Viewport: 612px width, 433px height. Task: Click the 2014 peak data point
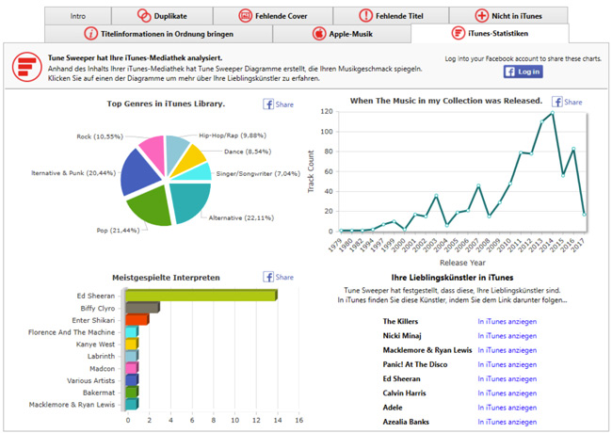pos(553,113)
